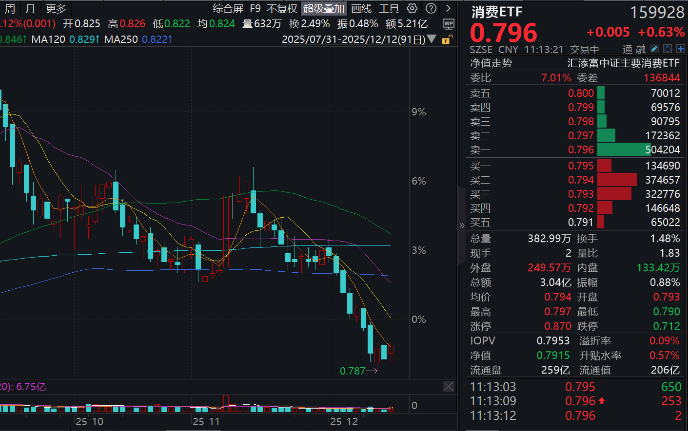This screenshot has height=431, width=688.
Task: Select the 工具 toolbar item
Action: (390, 8)
